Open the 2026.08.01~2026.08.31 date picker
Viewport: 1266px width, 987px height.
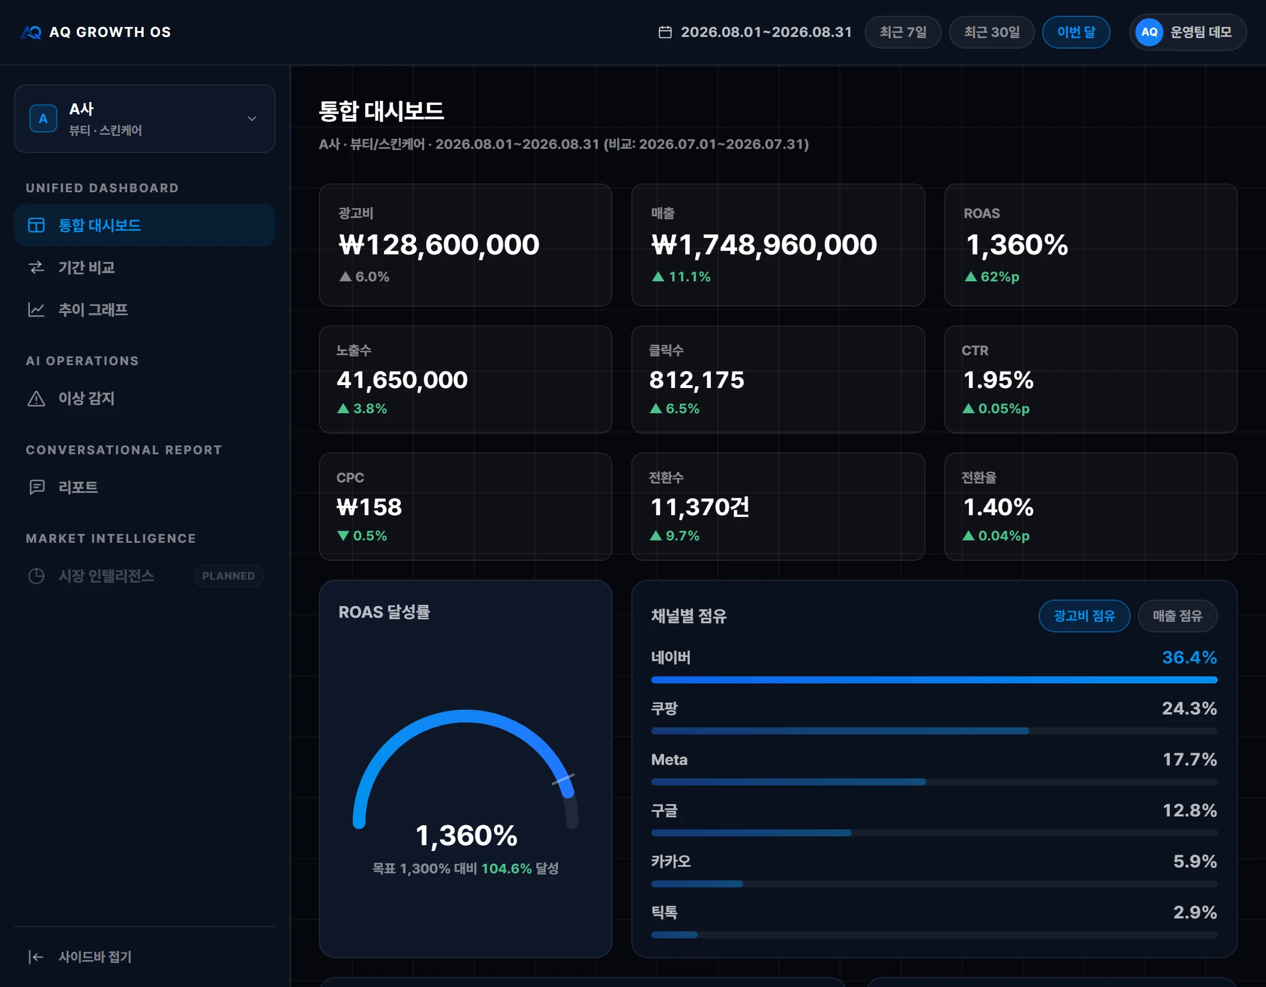755,32
